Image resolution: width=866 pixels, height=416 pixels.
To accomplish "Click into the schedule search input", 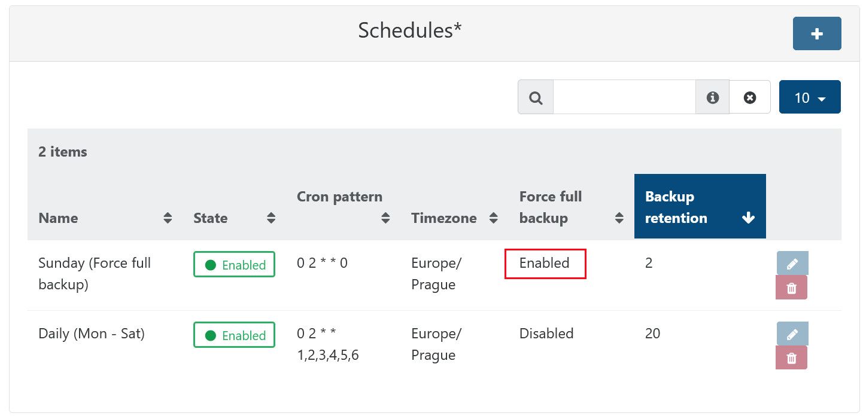I will pos(624,97).
